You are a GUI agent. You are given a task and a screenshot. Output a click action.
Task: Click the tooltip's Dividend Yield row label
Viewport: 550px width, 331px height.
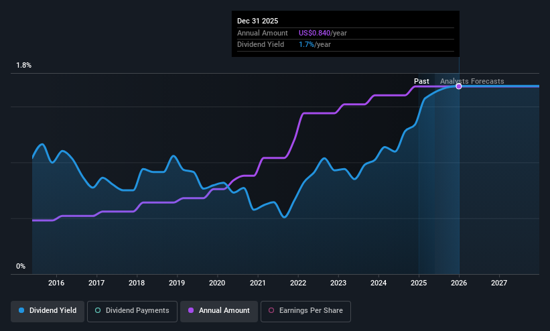pyautogui.click(x=261, y=45)
